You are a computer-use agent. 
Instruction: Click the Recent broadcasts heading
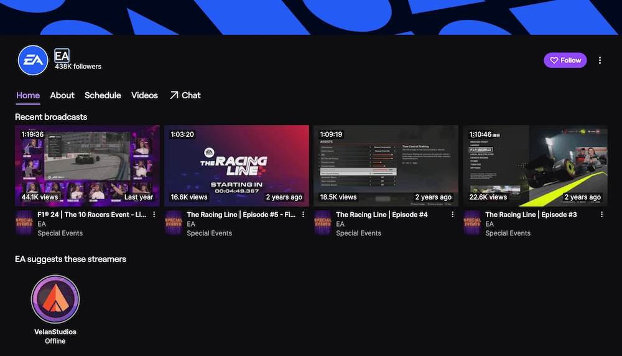point(51,117)
